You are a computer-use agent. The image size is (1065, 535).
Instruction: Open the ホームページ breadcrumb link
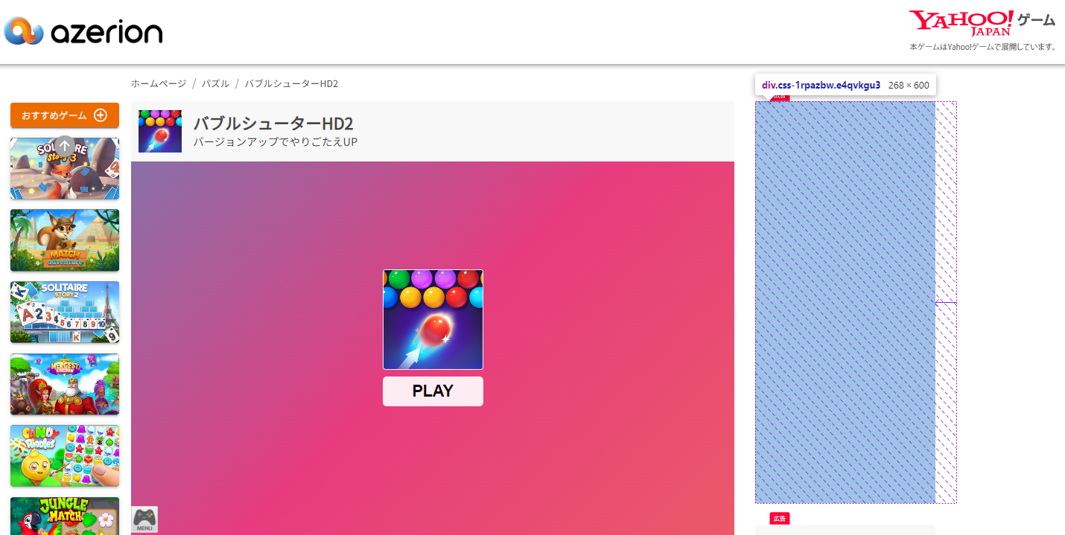[157, 83]
